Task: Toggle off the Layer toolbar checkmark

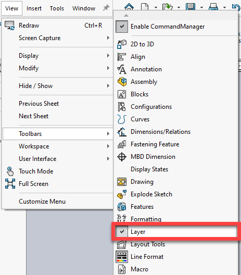Action: pyautogui.click(x=122, y=232)
